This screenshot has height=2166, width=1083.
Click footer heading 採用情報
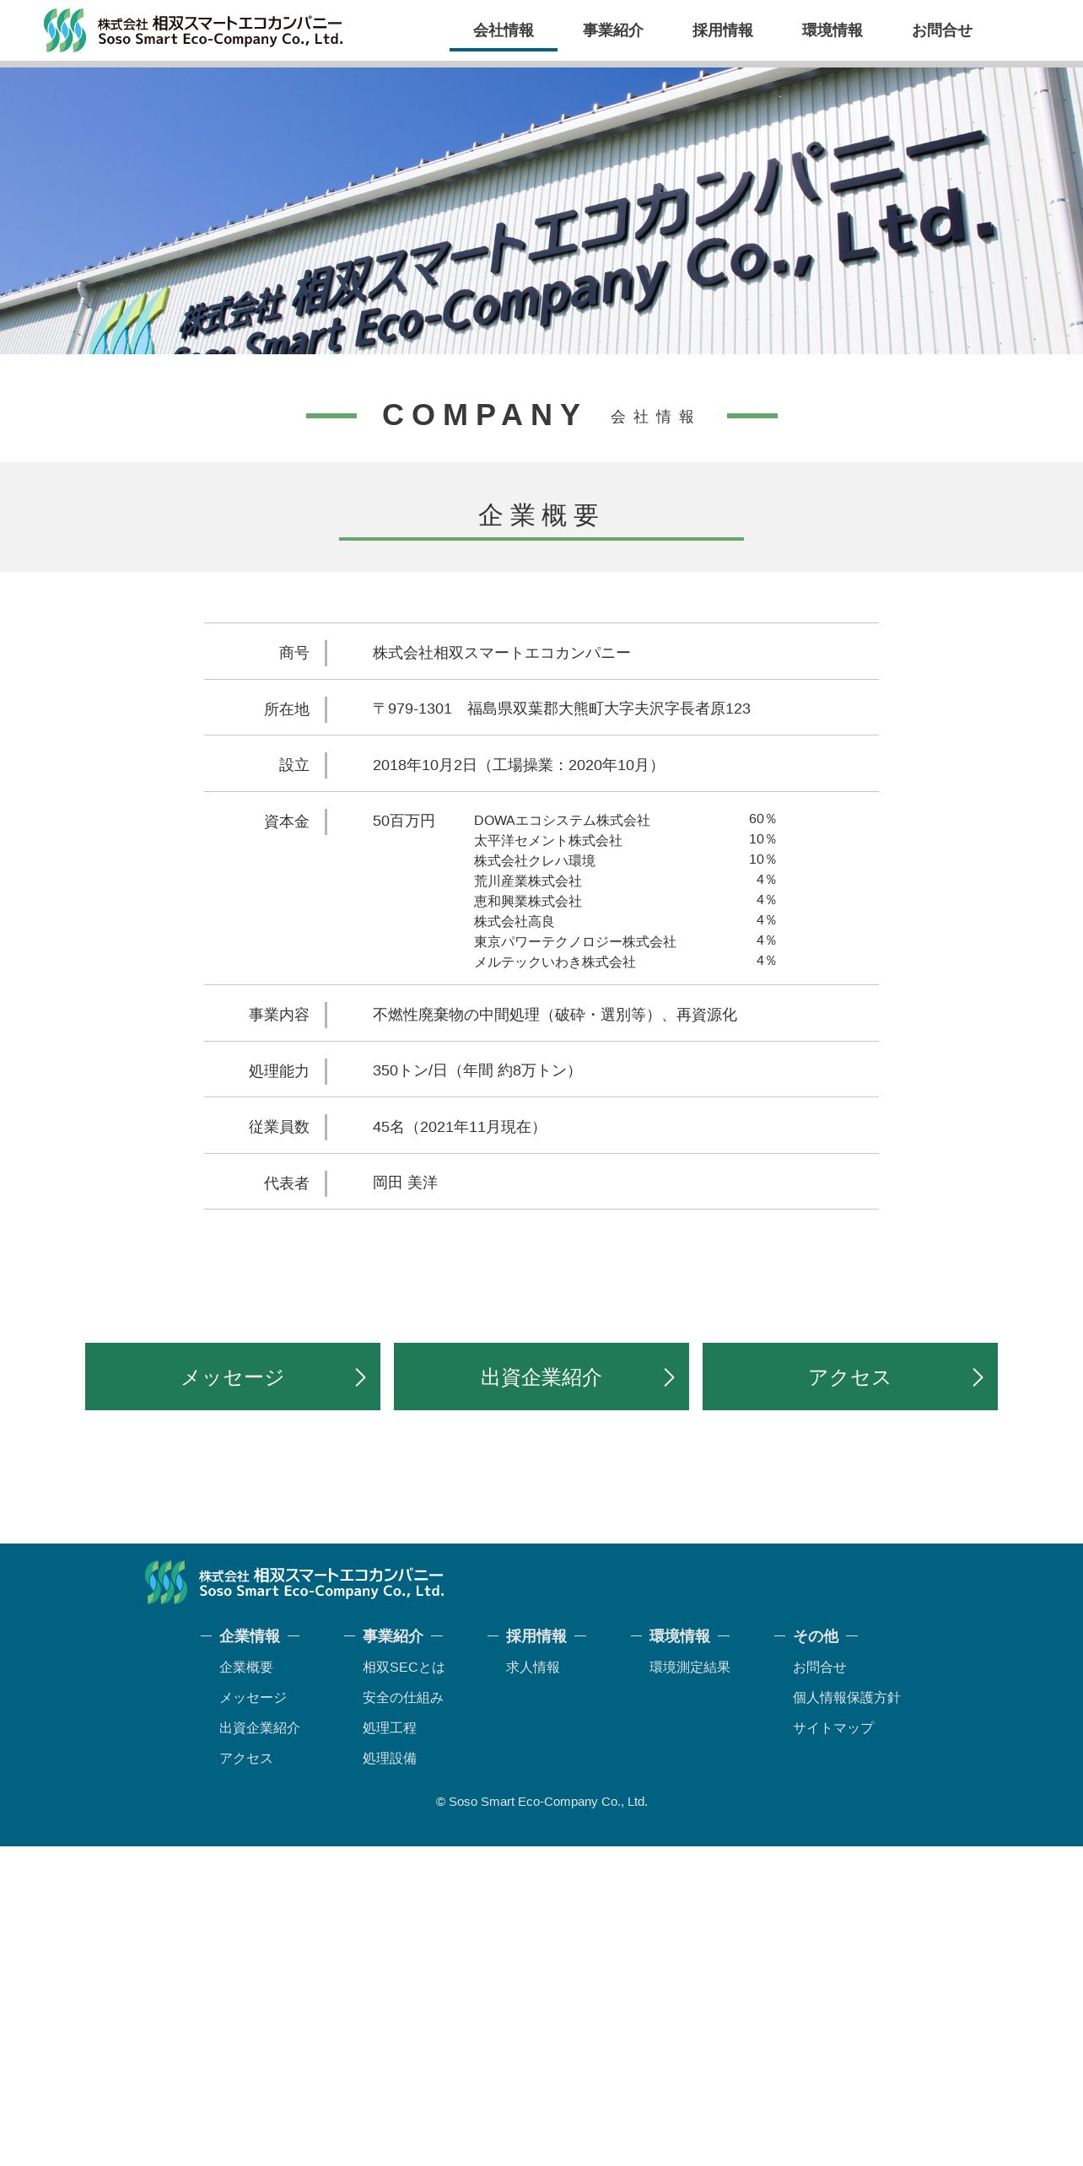(x=536, y=1636)
